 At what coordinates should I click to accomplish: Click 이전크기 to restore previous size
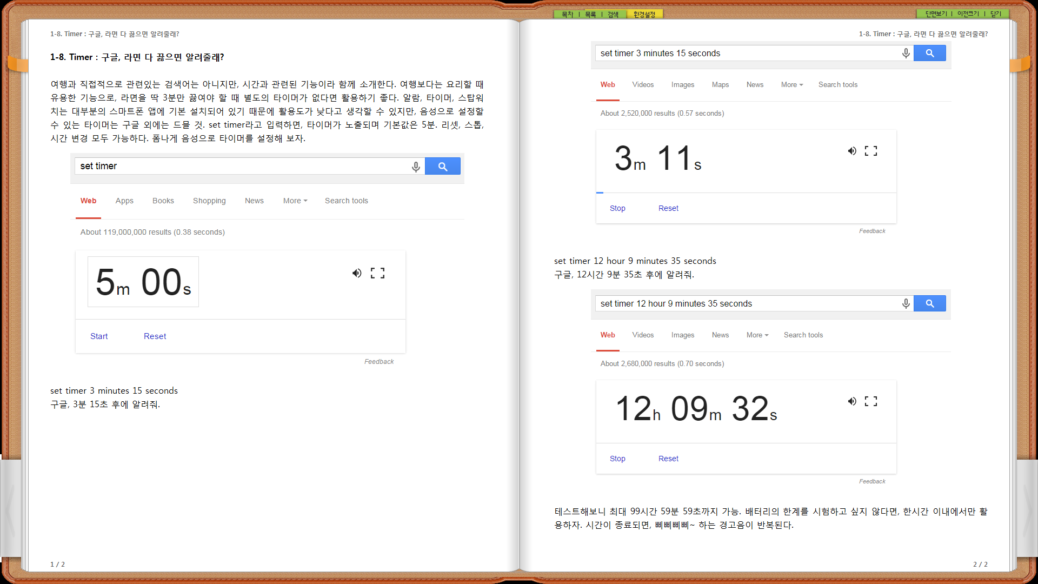pyautogui.click(x=968, y=14)
